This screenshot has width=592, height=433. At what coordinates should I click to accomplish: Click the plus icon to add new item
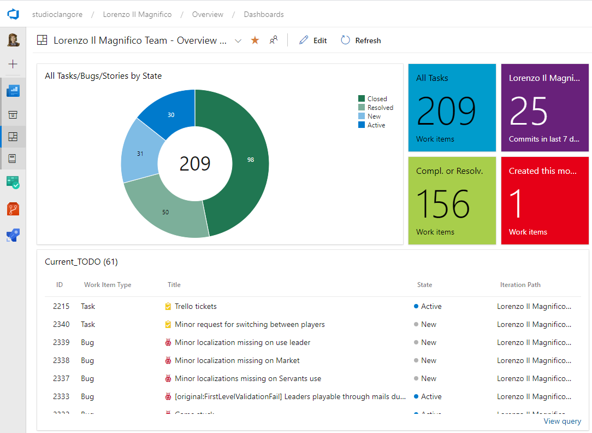pos(13,64)
